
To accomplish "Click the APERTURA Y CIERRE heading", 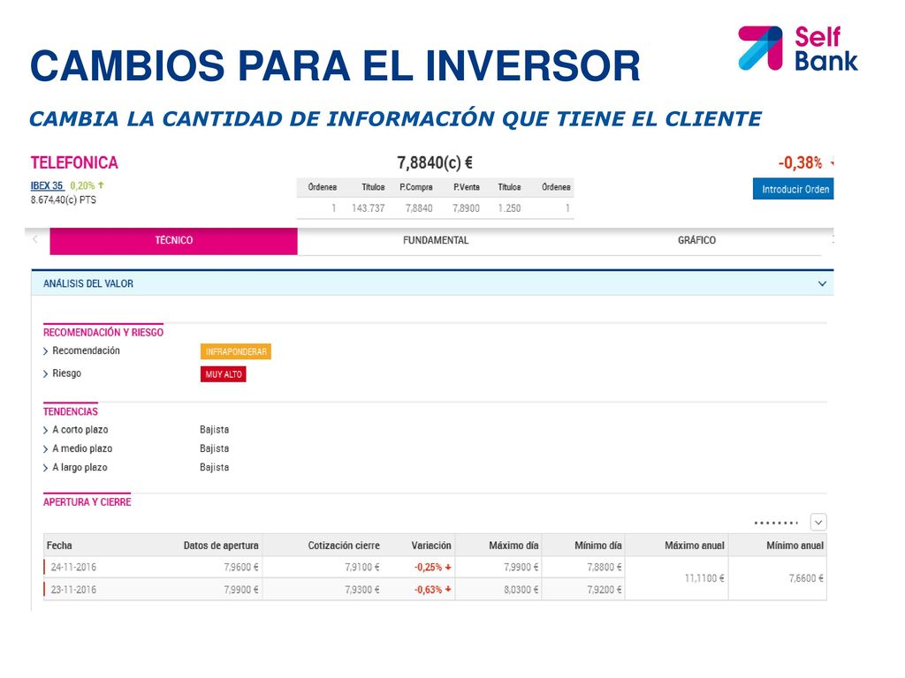I will click(x=87, y=502).
